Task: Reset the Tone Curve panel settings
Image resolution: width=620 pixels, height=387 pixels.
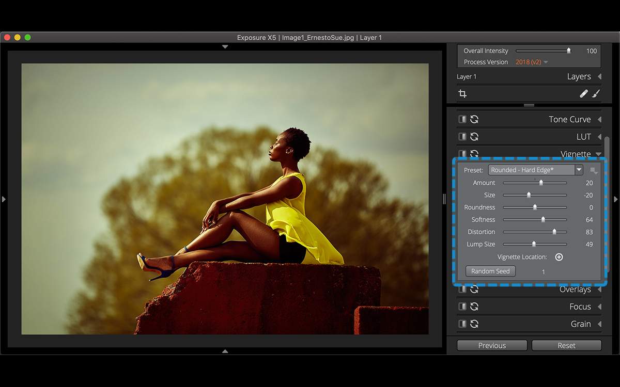Action: (474, 119)
